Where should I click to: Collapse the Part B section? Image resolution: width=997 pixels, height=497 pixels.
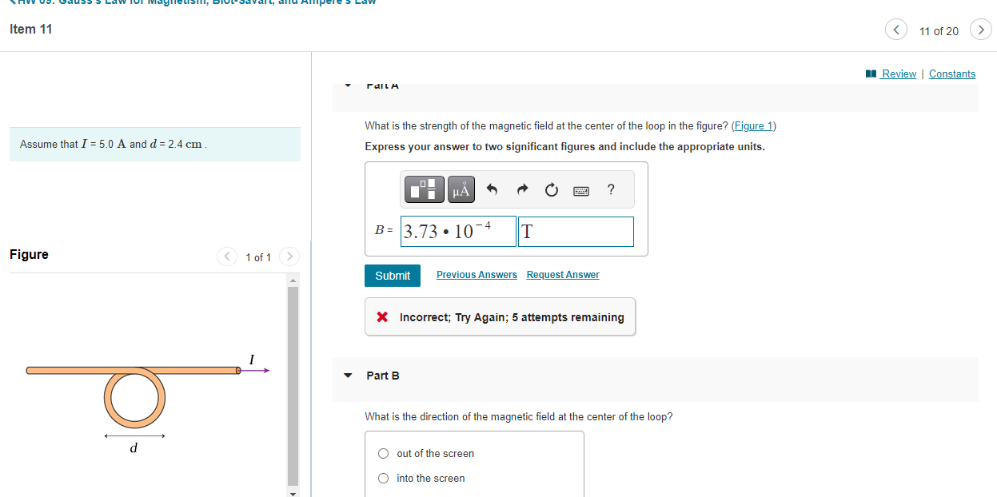pyautogui.click(x=347, y=376)
